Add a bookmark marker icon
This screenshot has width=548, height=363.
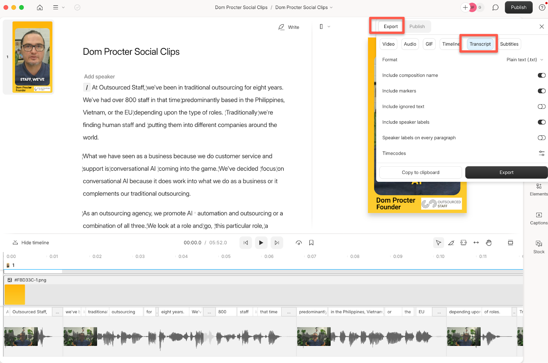311,243
